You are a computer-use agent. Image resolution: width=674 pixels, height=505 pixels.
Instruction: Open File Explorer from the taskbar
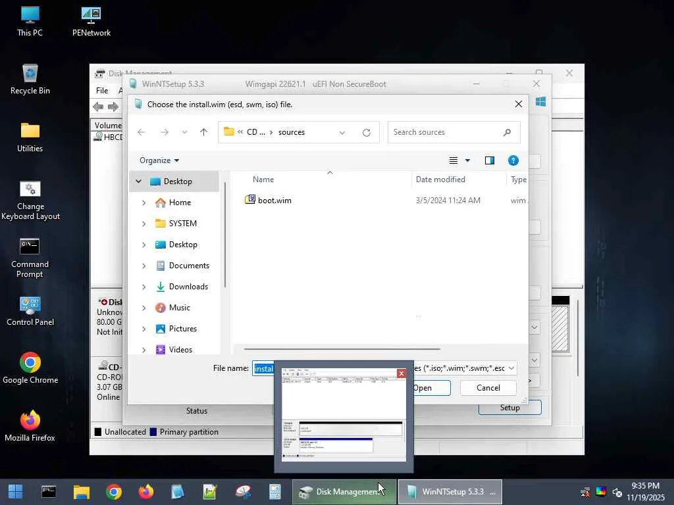[81, 492]
